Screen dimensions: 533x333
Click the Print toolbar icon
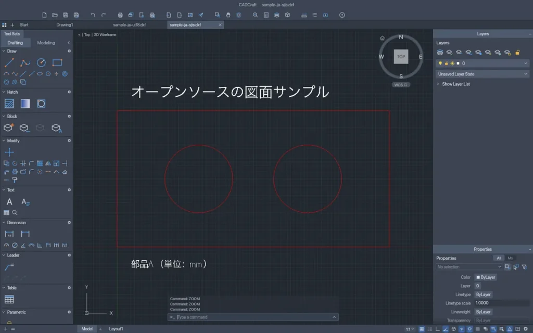(x=120, y=15)
